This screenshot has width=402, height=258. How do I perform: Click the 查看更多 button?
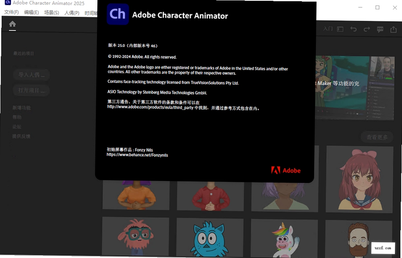pyautogui.click(x=377, y=137)
